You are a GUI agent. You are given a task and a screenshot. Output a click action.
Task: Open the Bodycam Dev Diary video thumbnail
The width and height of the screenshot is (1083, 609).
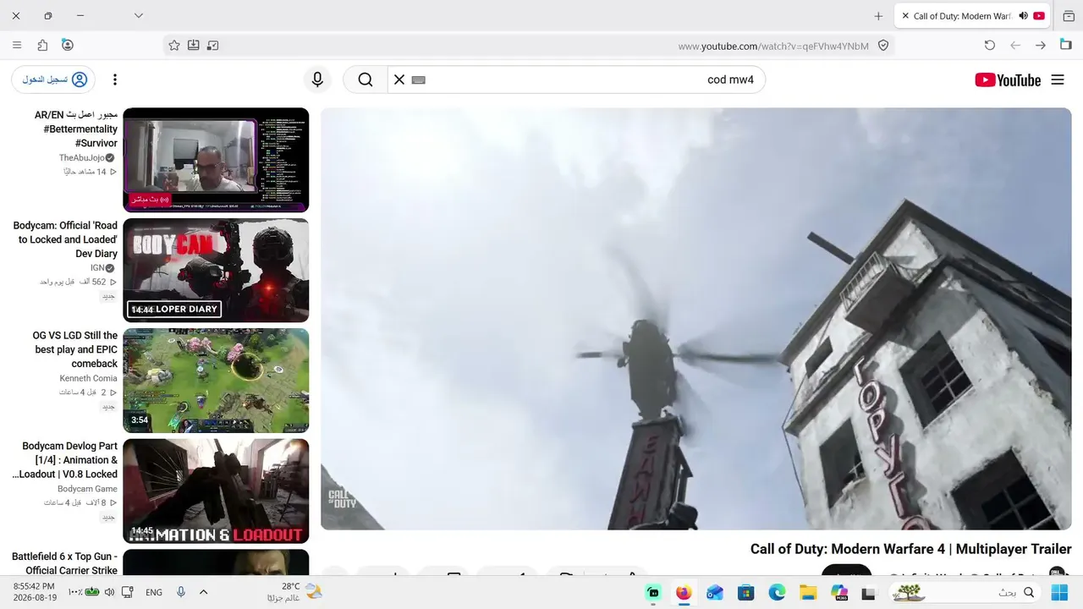point(216,271)
